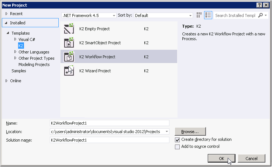Select Other Project Types tree item
272x167 pixels.
(x=37, y=58)
